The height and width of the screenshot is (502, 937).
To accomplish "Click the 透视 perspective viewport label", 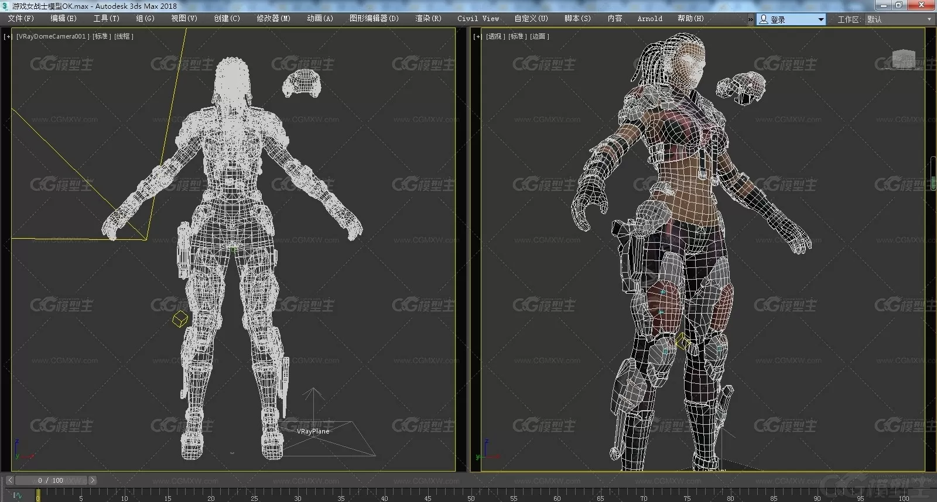I will pos(495,36).
